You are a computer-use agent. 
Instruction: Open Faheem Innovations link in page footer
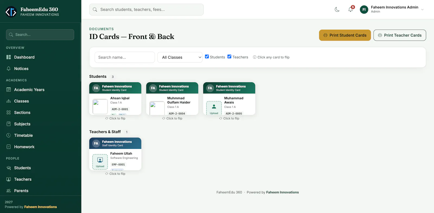[282, 192]
